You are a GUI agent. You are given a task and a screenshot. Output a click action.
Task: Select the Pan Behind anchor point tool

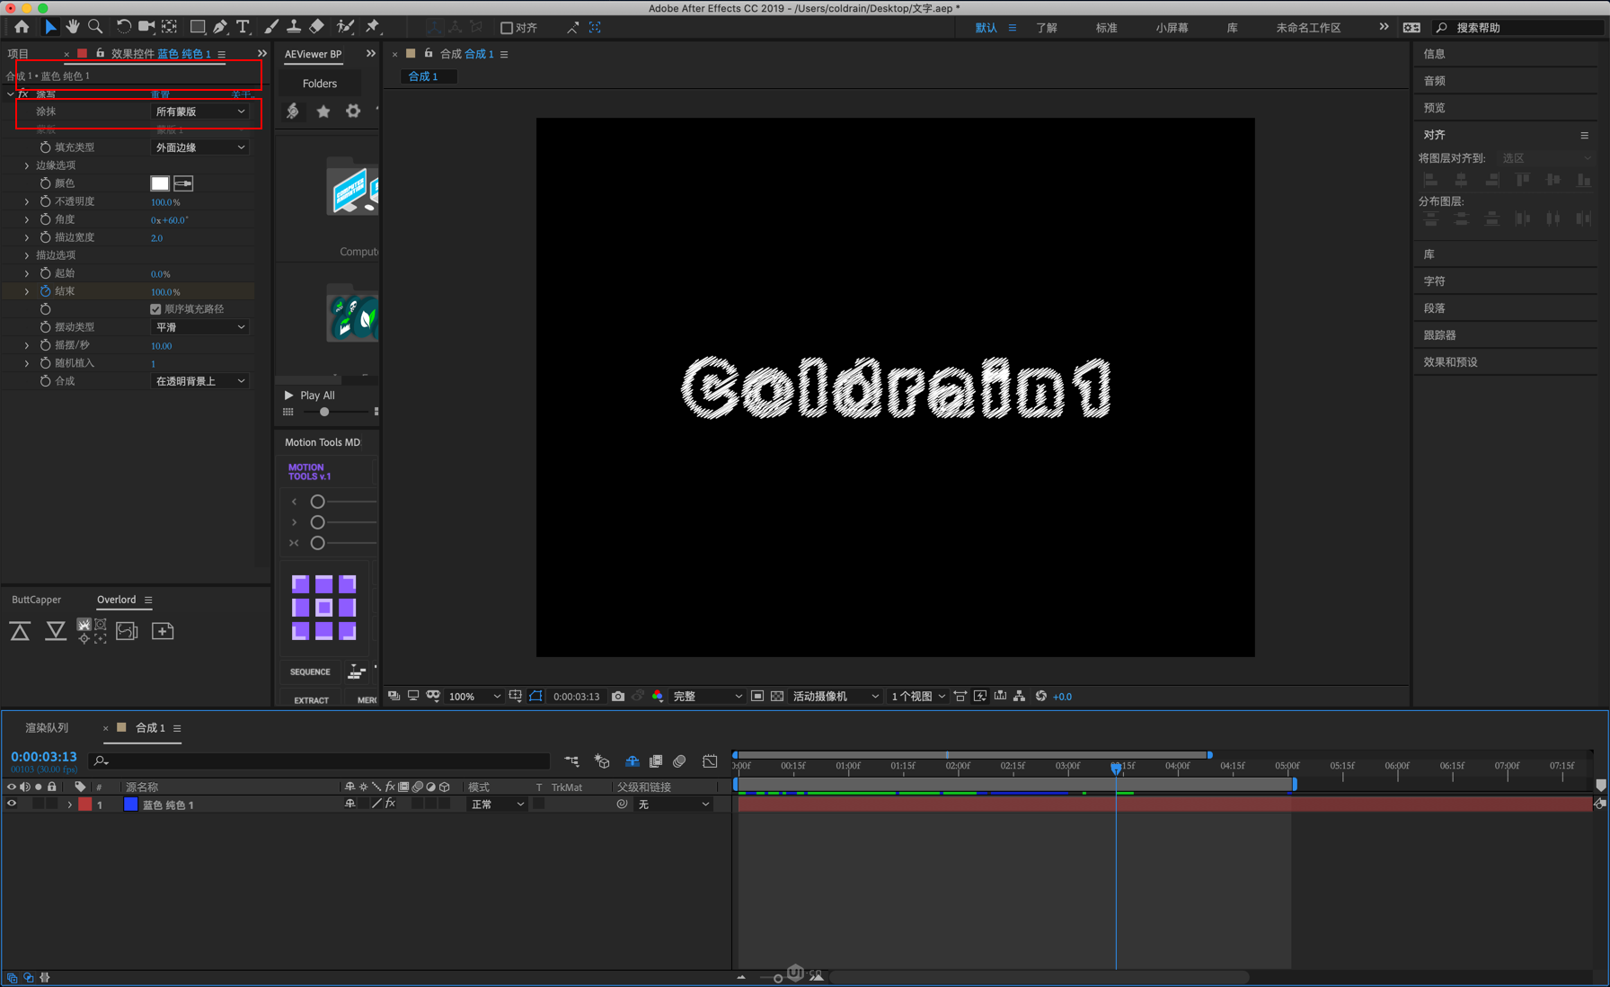coord(169,27)
